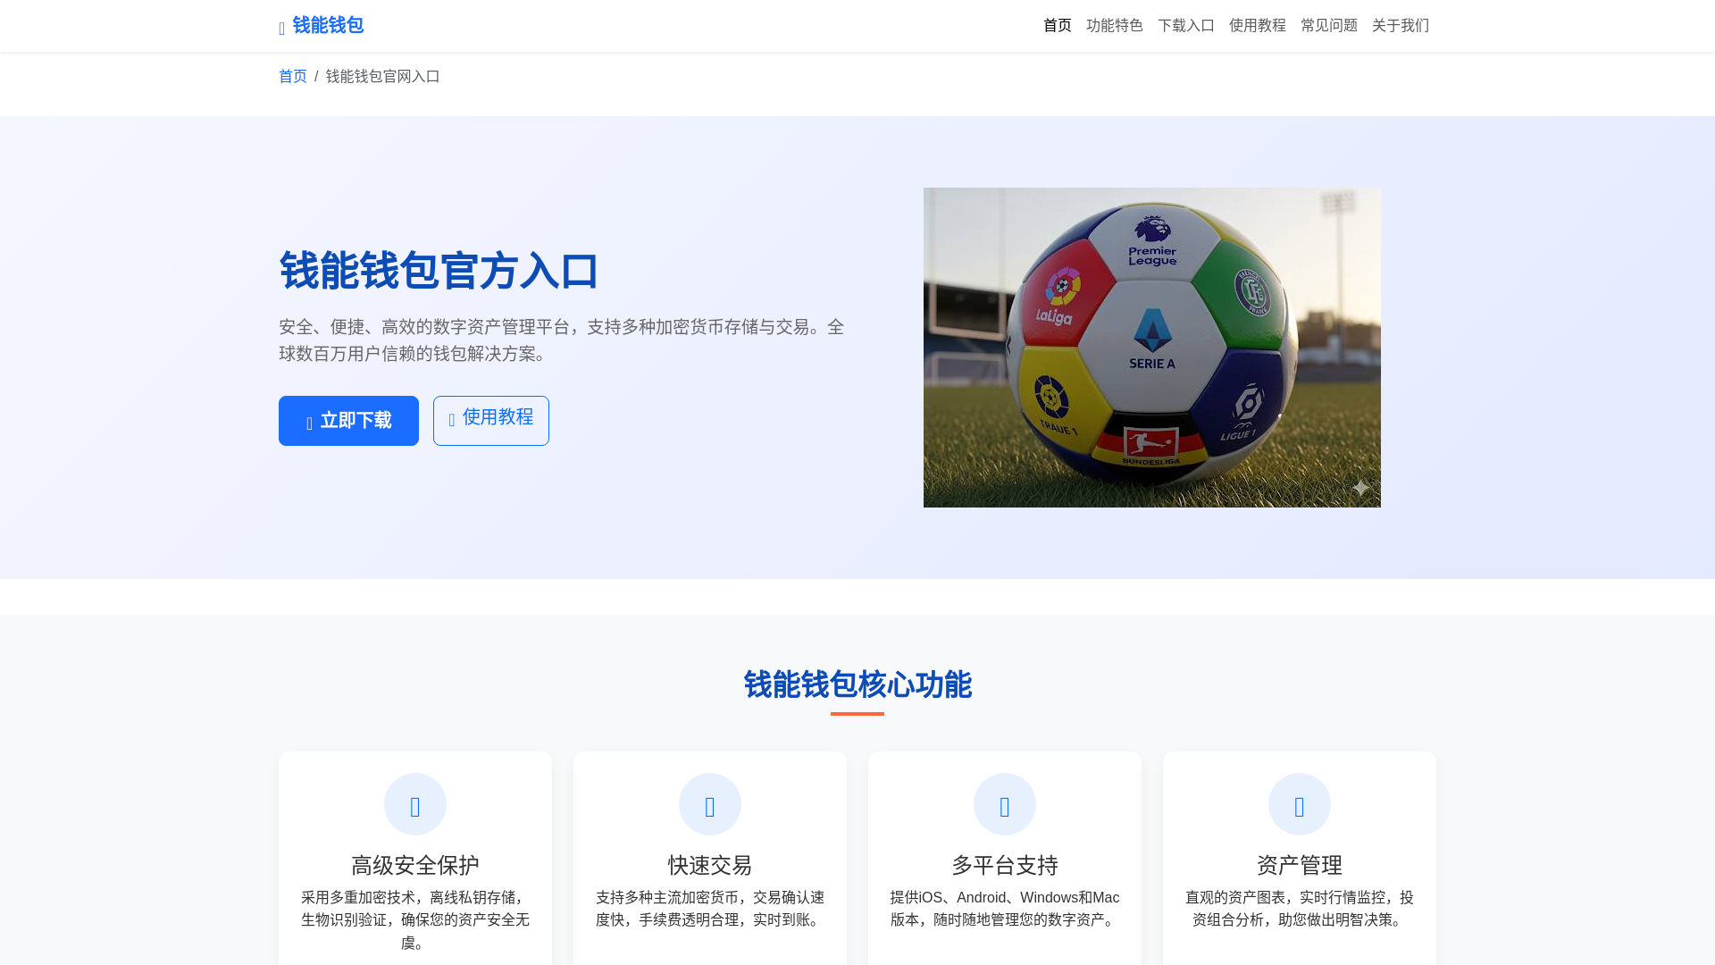Visit 关于我们 from the nav bar

tap(1401, 26)
